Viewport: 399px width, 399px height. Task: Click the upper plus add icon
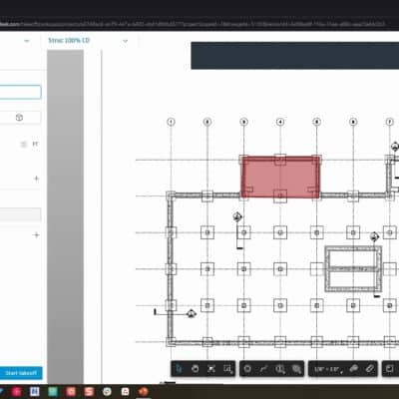click(37, 179)
